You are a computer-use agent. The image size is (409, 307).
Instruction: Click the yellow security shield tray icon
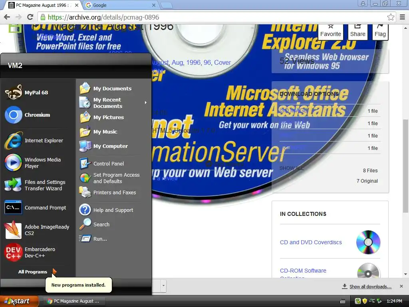point(365,301)
